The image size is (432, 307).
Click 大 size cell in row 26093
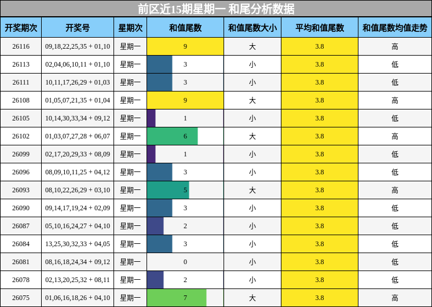(252, 190)
